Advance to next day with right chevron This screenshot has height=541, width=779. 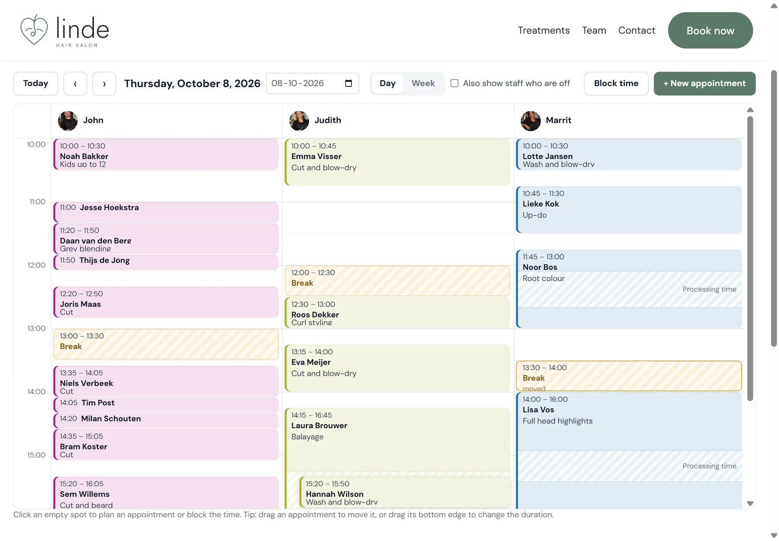[x=104, y=83]
